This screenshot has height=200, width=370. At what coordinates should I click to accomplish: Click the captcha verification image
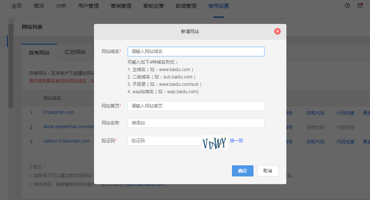coord(215,142)
